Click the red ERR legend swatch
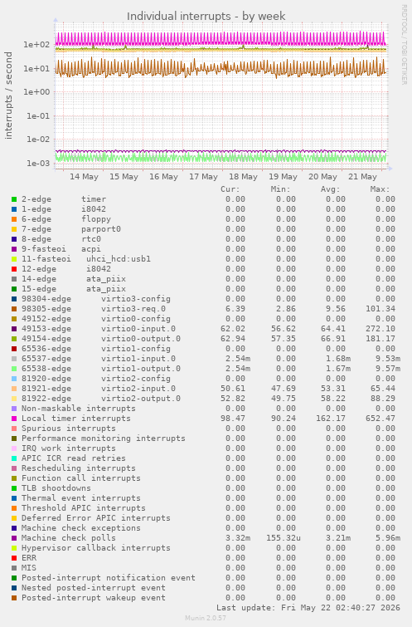 (14, 558)
